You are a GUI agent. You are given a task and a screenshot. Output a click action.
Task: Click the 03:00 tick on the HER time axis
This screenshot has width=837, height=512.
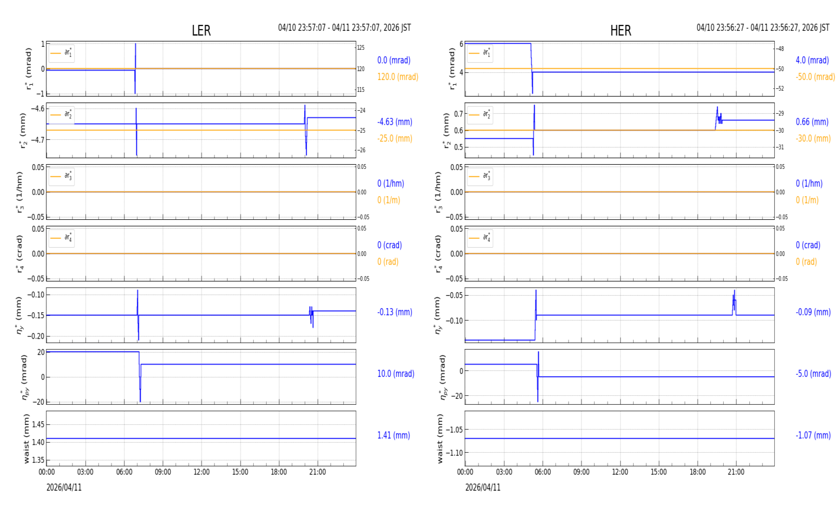pyautogui.click(x=504, y=472)
